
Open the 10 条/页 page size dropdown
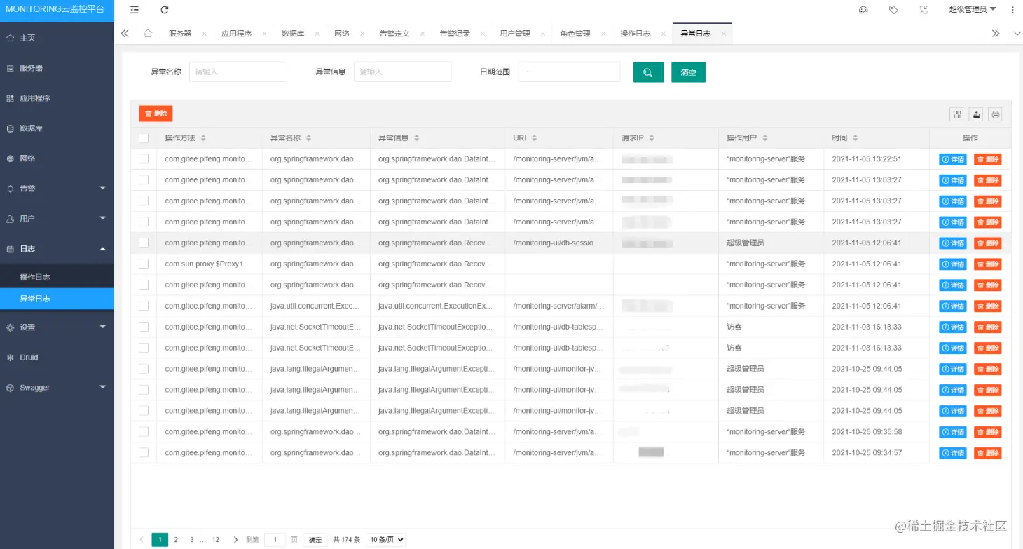(385, 540)
